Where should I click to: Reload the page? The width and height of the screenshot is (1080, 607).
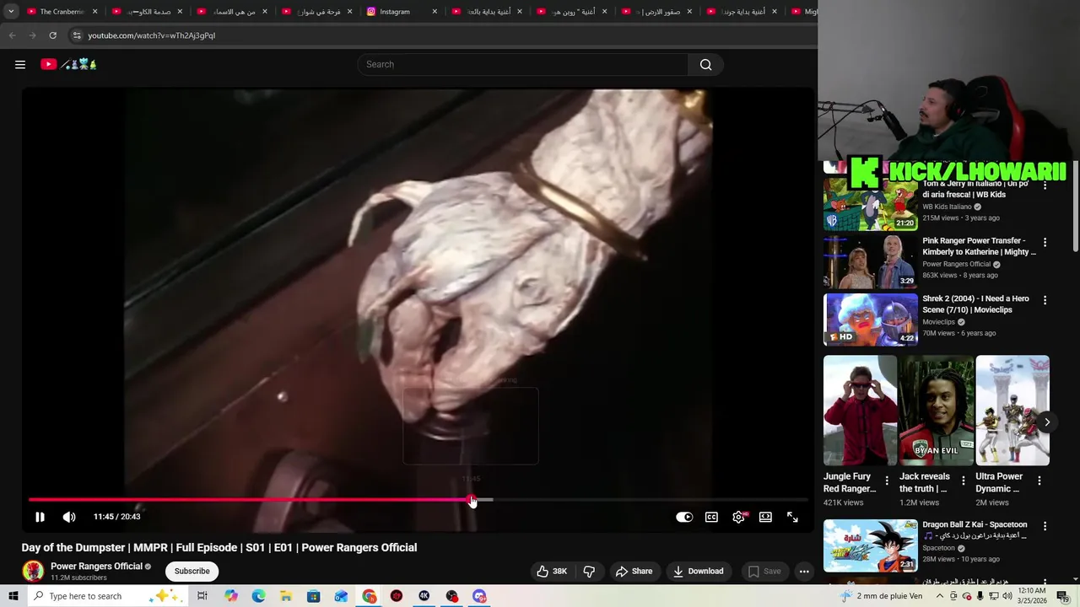point(52,35)
